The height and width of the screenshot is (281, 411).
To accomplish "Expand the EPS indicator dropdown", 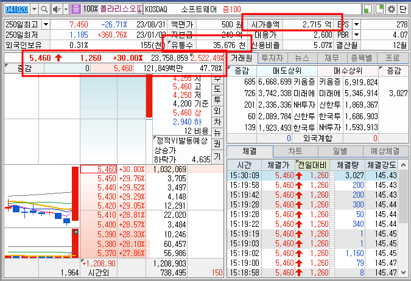I will (356, 24).
